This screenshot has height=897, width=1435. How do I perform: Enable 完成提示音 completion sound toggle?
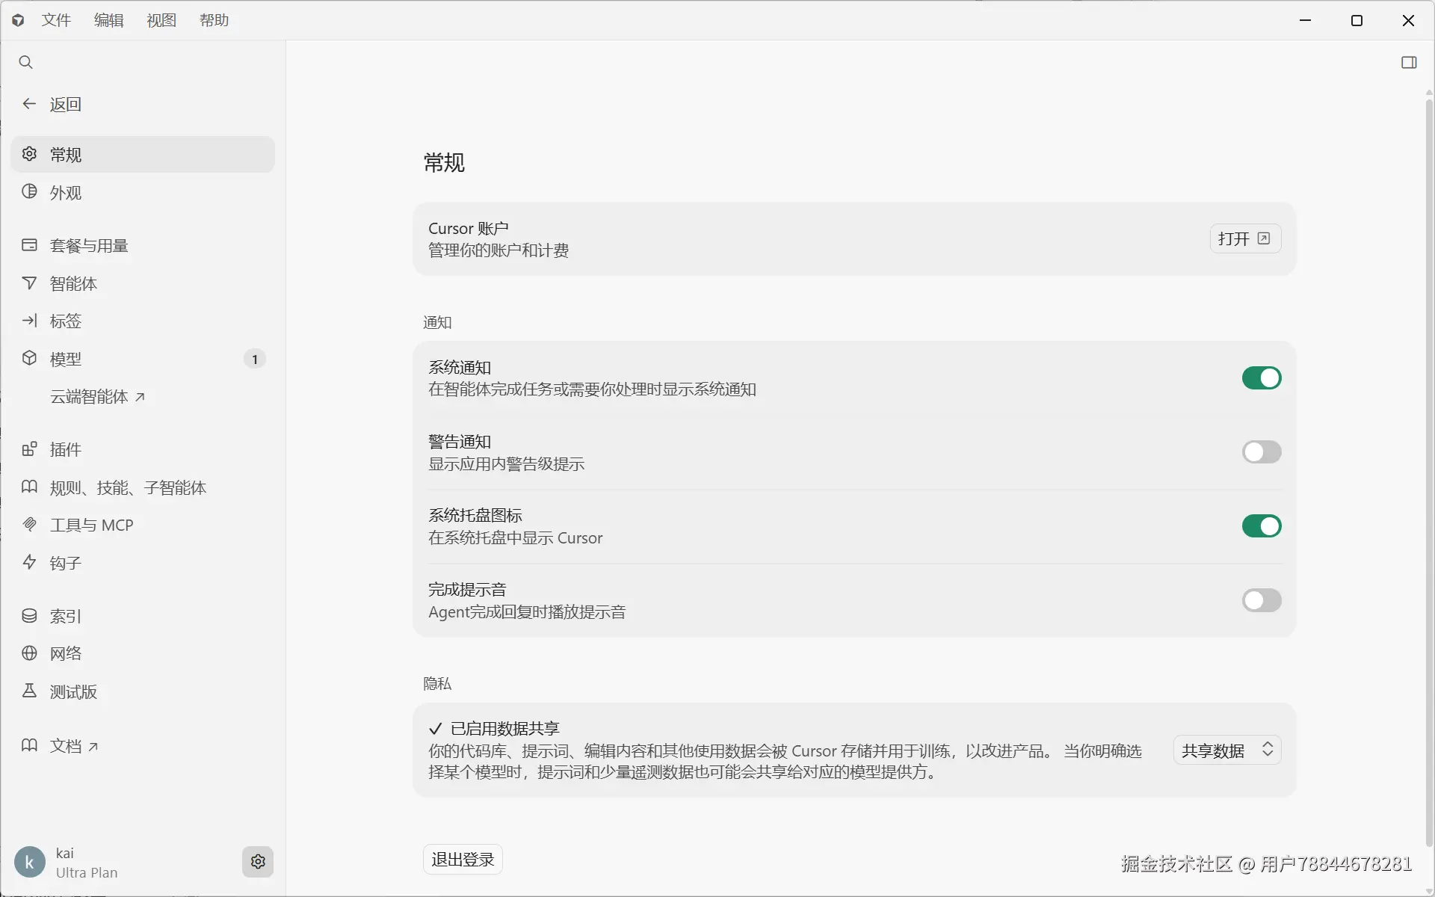click(1261, 600)
